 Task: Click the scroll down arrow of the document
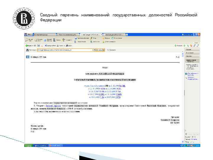(183, 142)
